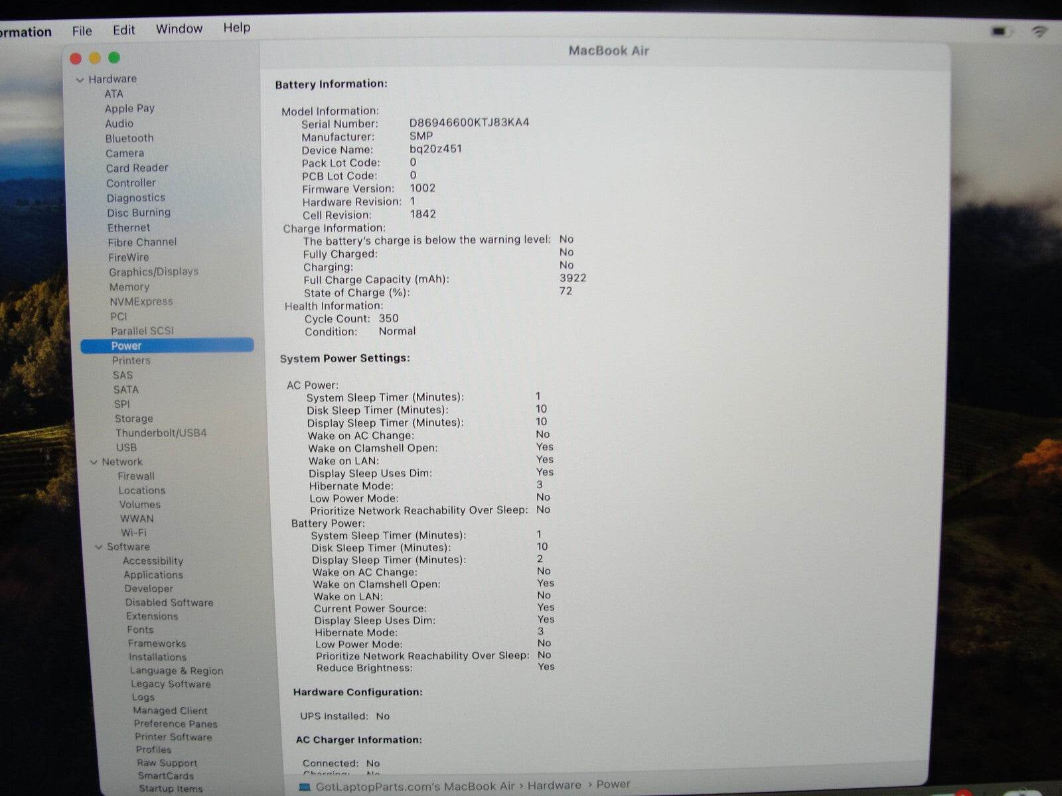
Task: Click the MacBook icon in the bottom breadcrumb bar
Action: click(x=305, y=785)
